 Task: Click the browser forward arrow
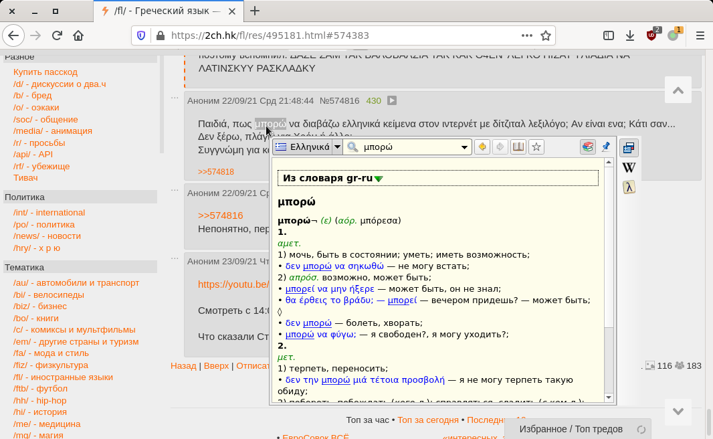35,35
